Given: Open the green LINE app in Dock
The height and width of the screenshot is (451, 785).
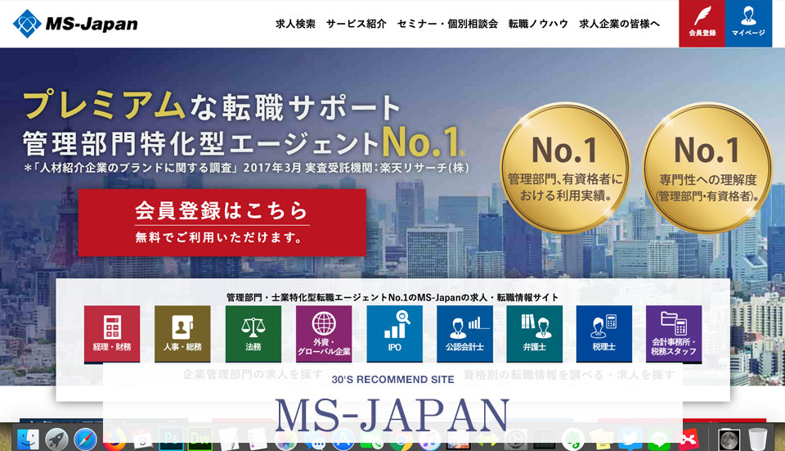Looking at the screenshot, I should (659, 440).
